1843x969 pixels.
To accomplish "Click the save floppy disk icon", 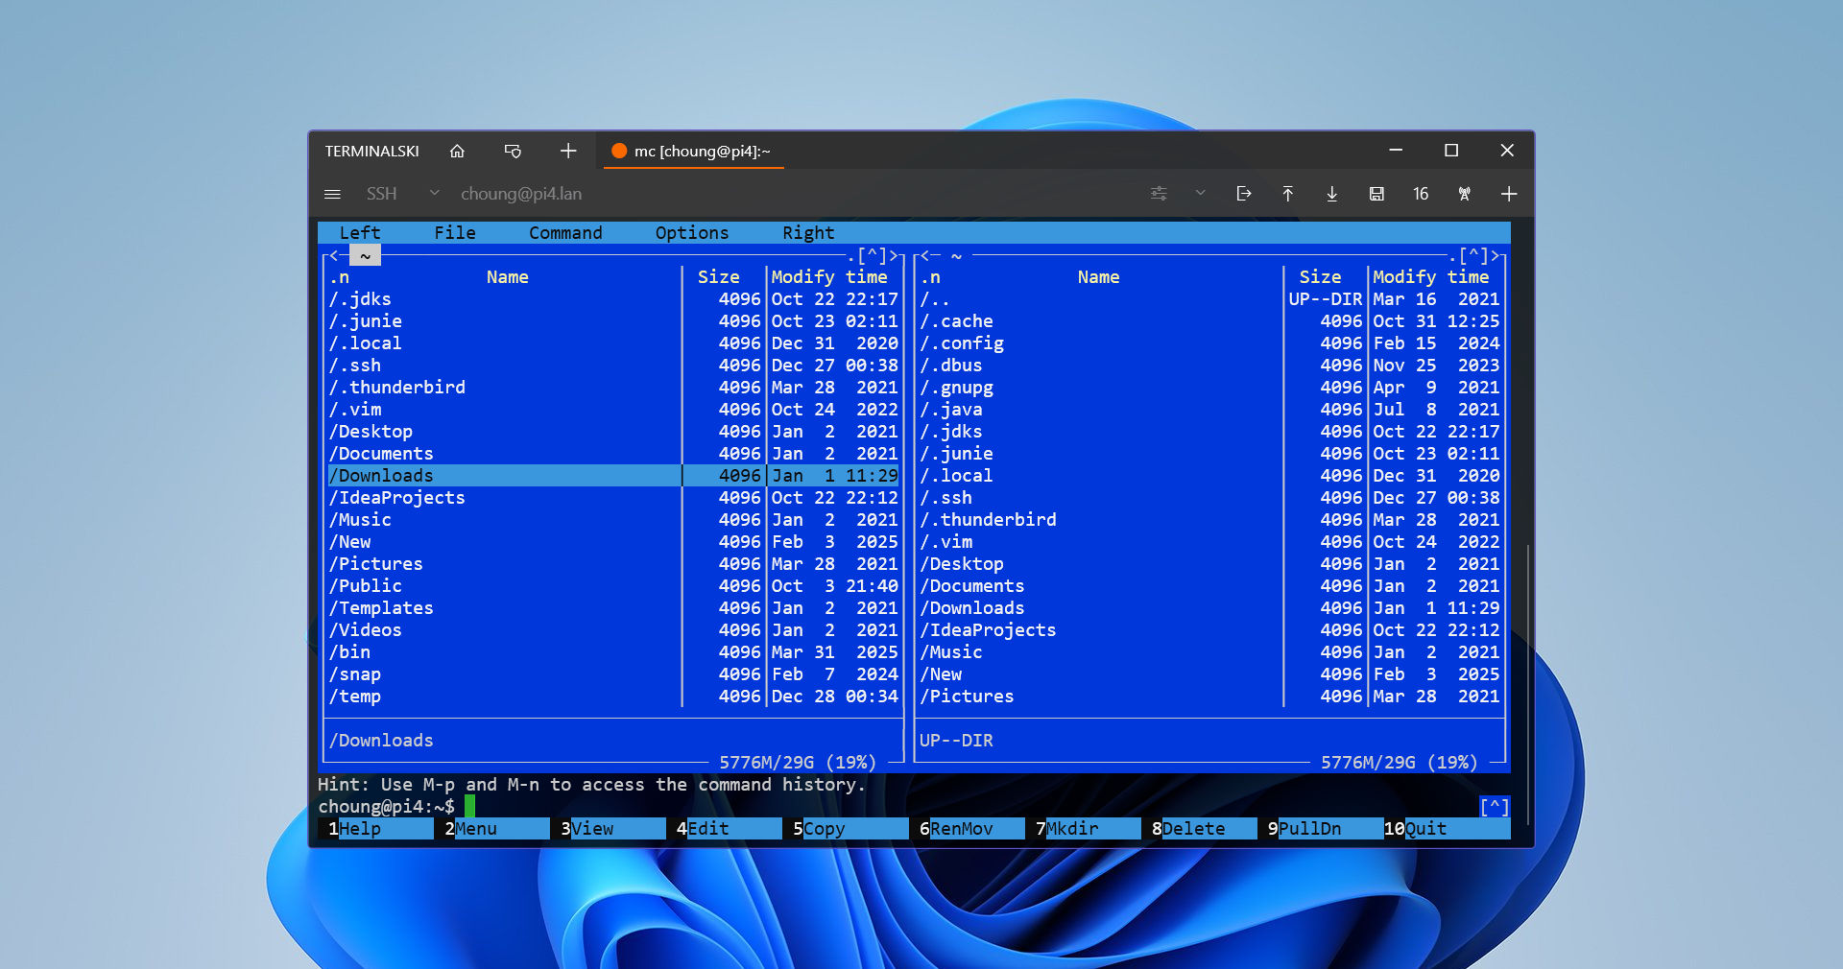I will (x=1376, y=194).
